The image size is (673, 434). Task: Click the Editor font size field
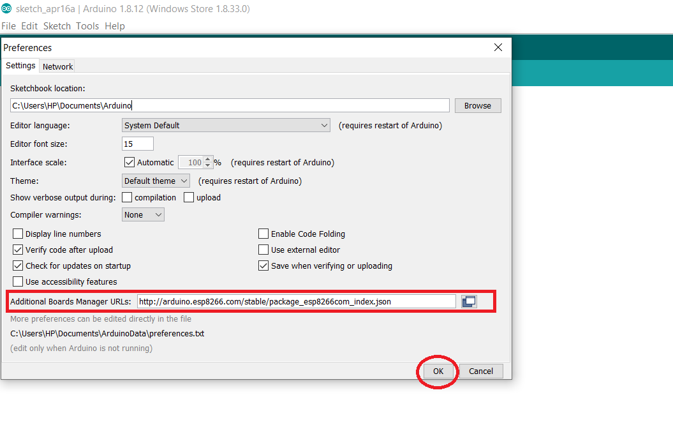(138, 144)
